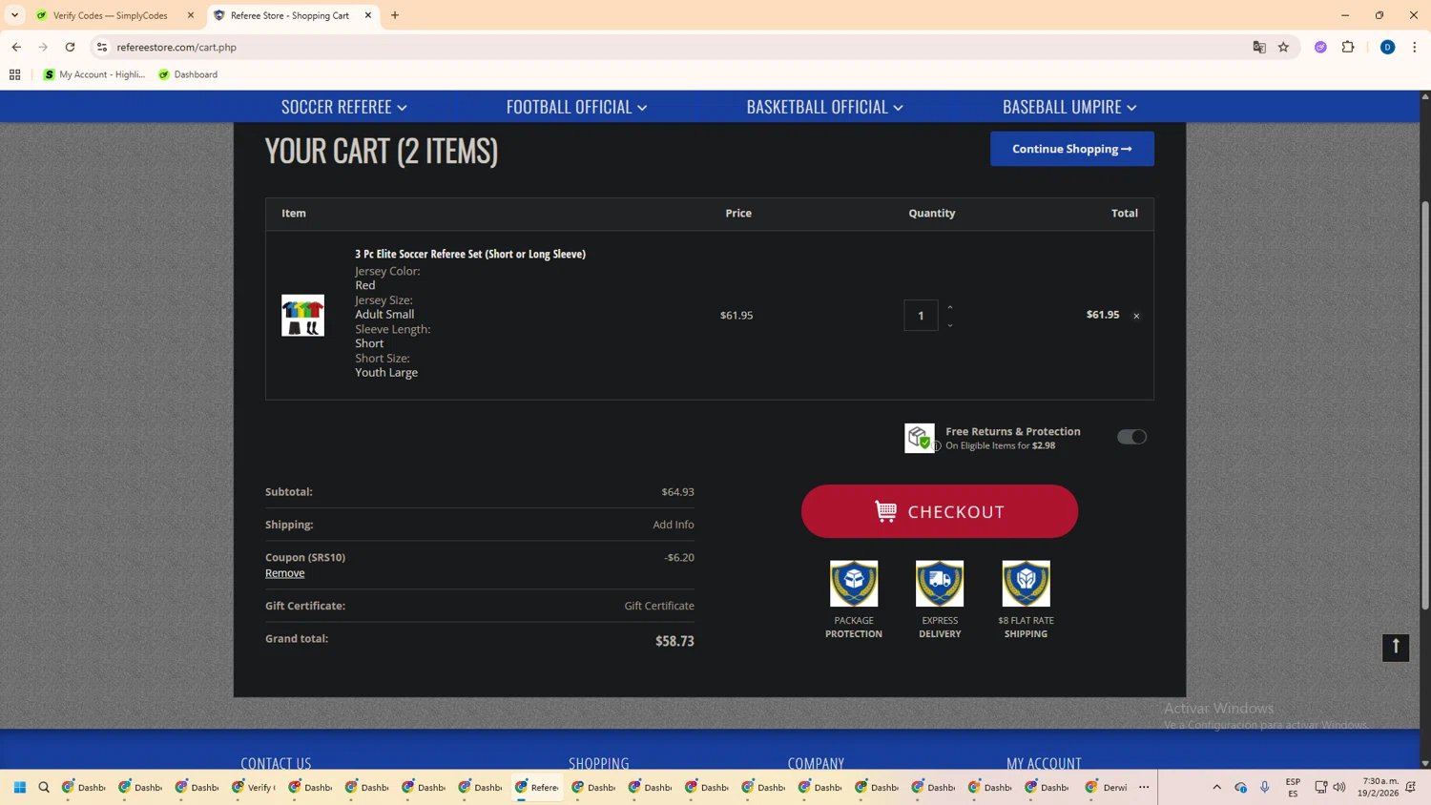Click the taskbar volume icon

click(1339, 787)
